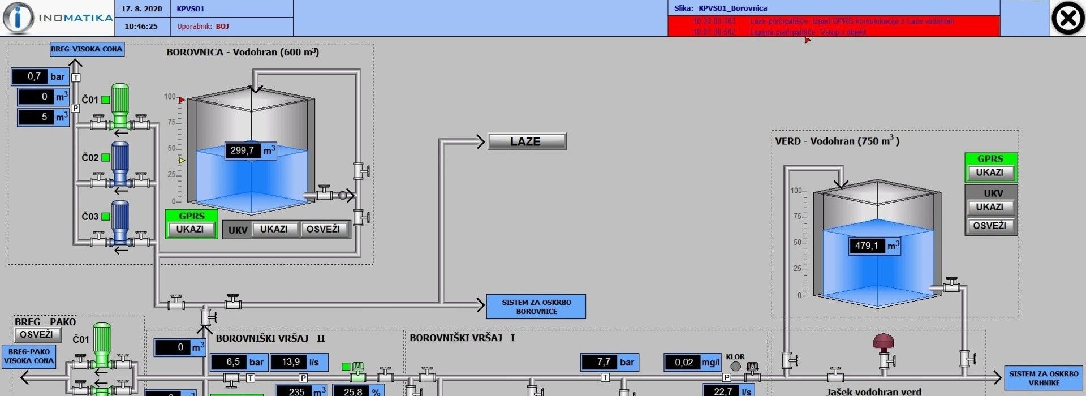Click OSVEŽI button in Breg-Pako section
Image resolution: width=1086 pixels, height=396 pixels.
tap(37, 335)
